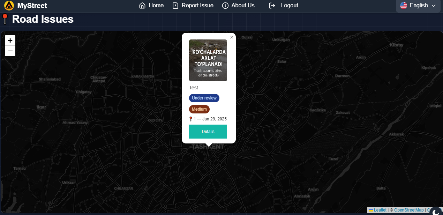Click the About Us info icon

coord(225,6)
